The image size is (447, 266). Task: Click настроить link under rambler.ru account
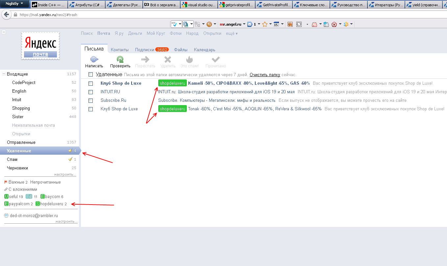[66, 221]
